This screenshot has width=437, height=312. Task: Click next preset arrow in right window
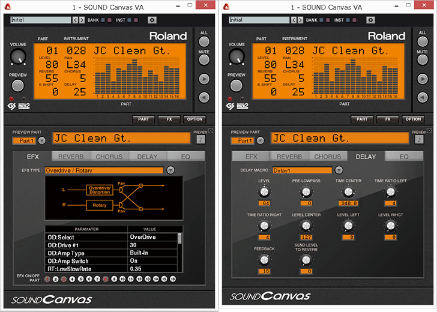tap(300, 20)
